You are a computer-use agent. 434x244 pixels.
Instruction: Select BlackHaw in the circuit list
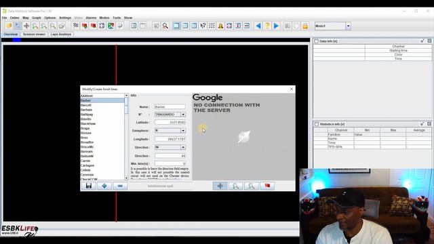pos(102,123)
